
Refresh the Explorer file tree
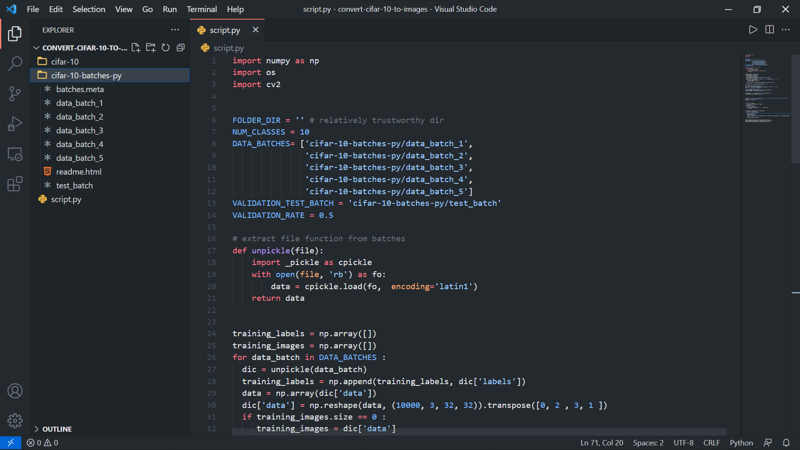tap(165, 47)
